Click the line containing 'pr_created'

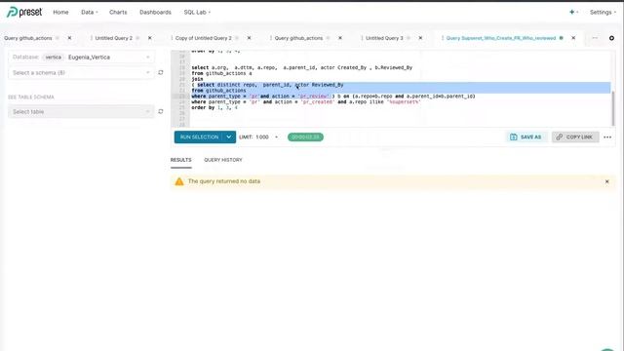coord(305,101)
